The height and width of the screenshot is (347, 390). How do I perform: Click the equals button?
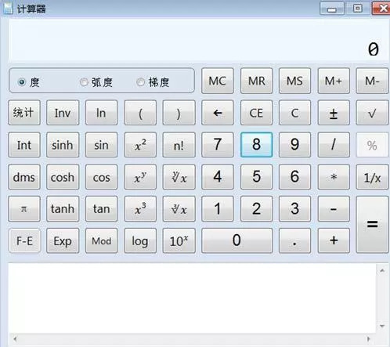coord(372,225)
